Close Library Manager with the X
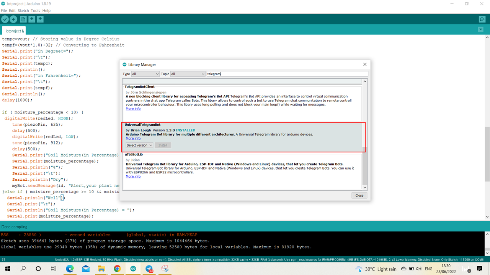This screenshot has height=275, width=490. (x=365, y=65)
